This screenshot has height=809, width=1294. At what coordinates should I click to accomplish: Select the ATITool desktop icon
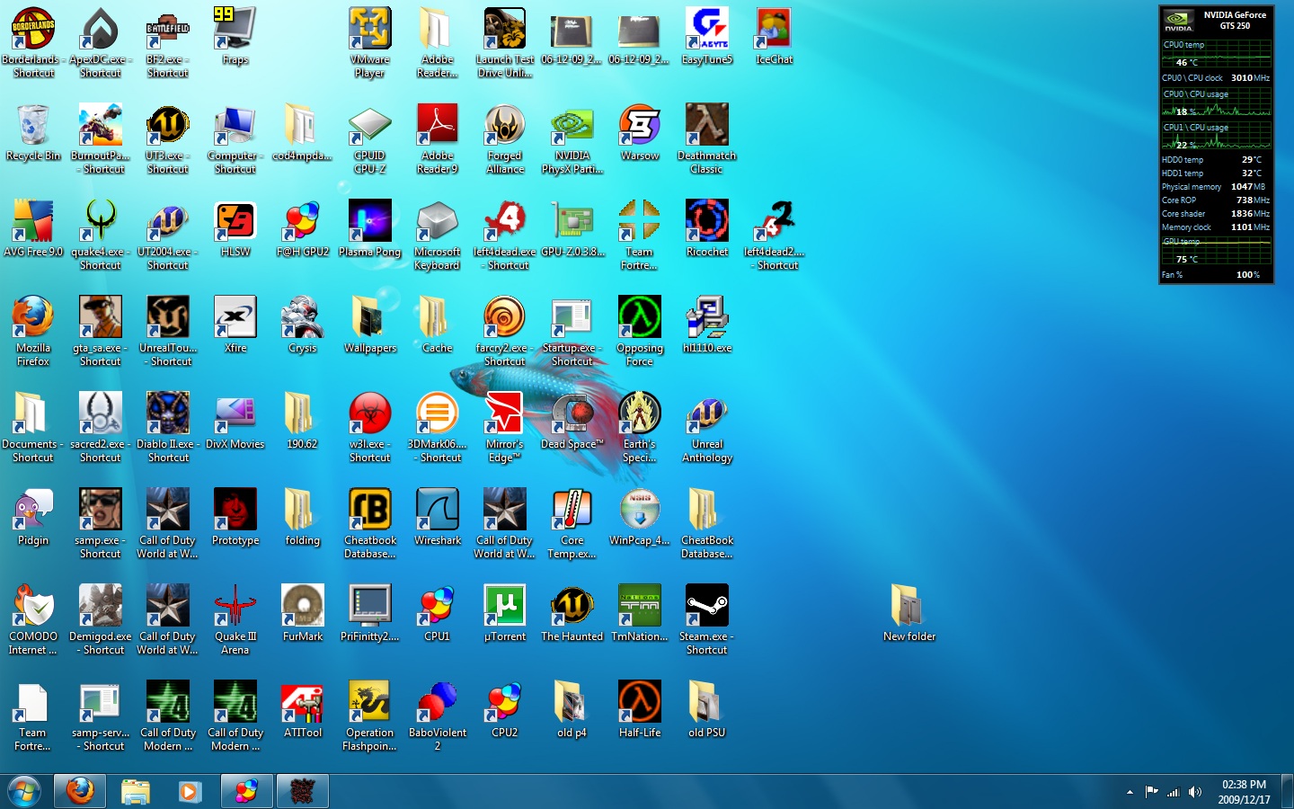point(303,702)
